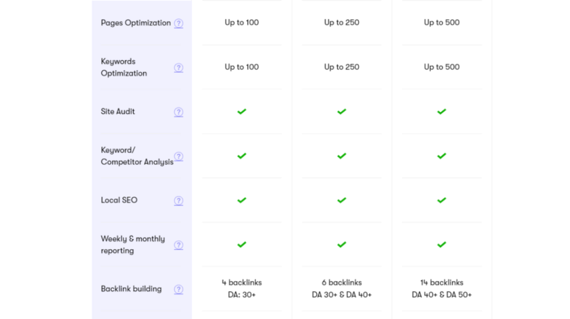Click the Local SEO help icon
Viewport: 570px width, 319px height.
179,201
